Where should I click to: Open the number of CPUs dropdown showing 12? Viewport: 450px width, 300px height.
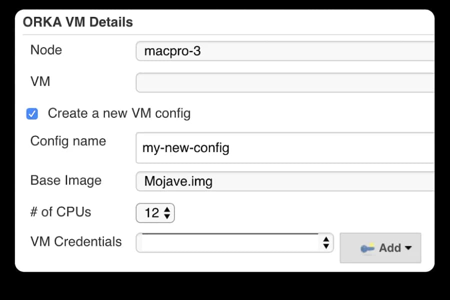pyautogui.click(x=155, y=213)
